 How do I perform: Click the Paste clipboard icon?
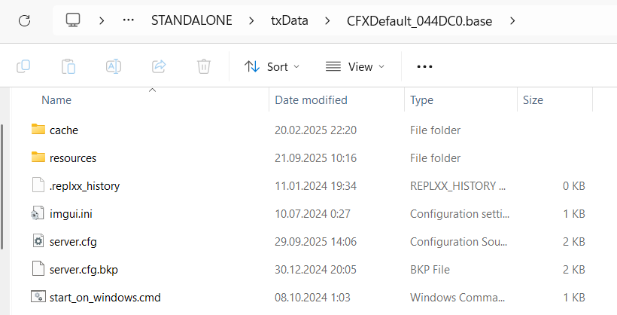point(68,66)
